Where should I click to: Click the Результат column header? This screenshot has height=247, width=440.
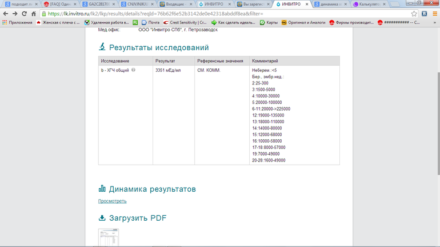point(165,61)
